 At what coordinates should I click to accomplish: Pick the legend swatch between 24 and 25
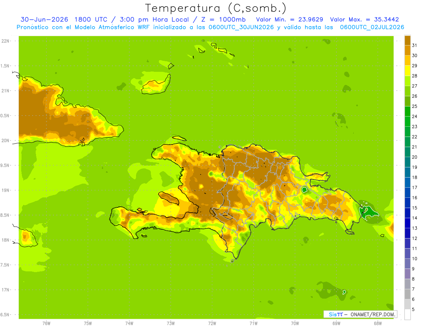tap(407, 111)
